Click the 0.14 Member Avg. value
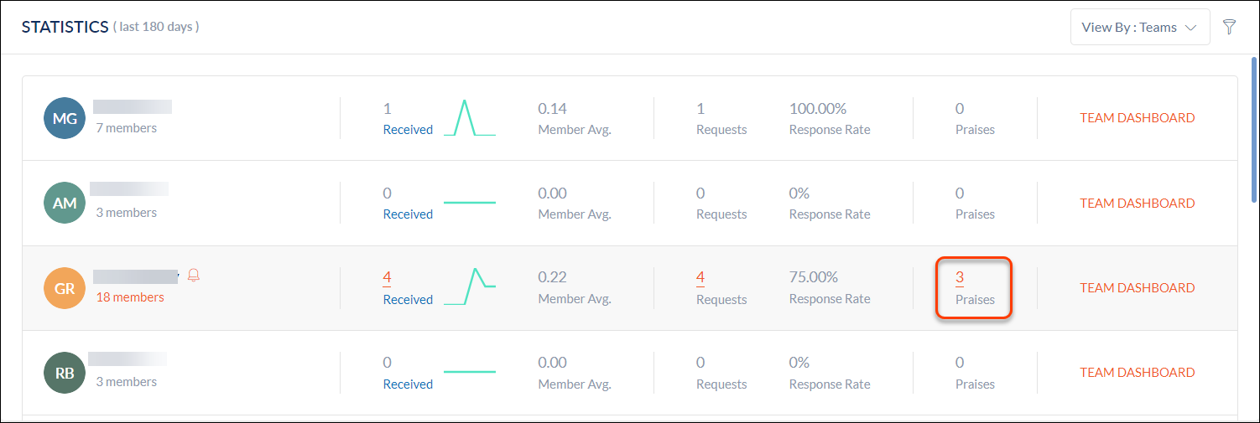 [552, 109]
